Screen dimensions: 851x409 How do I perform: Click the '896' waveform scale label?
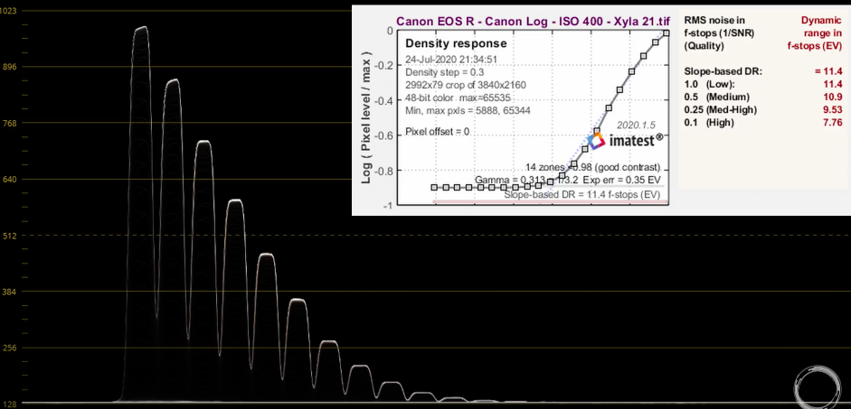click(8, 67)
